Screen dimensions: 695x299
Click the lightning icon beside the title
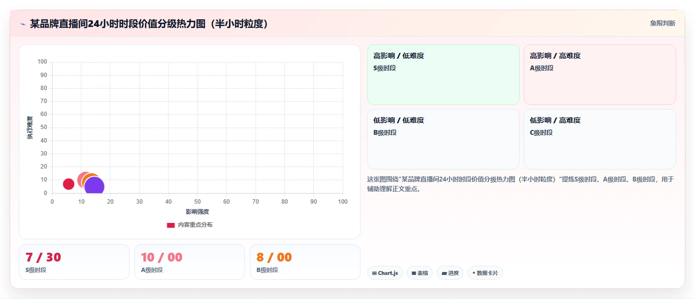[x=23, y=24]
